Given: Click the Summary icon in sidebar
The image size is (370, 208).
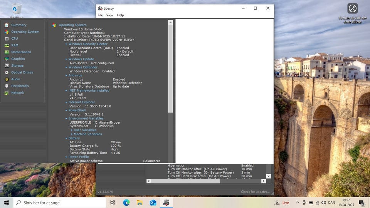Looking at the screenshot, I should (7, 25).
